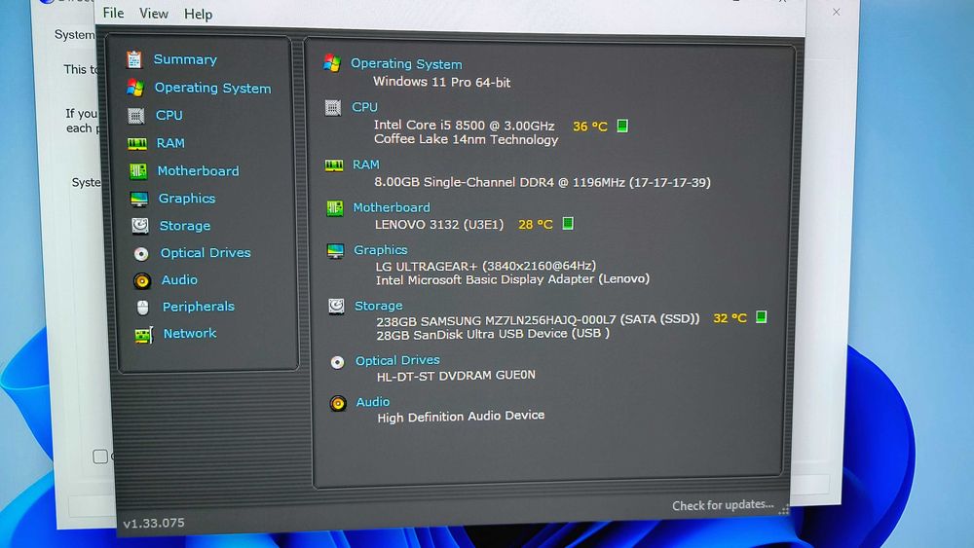Click the Graphics monitor icon in summary panel
The width and height of the screenshot is (974, 548).
335,251
